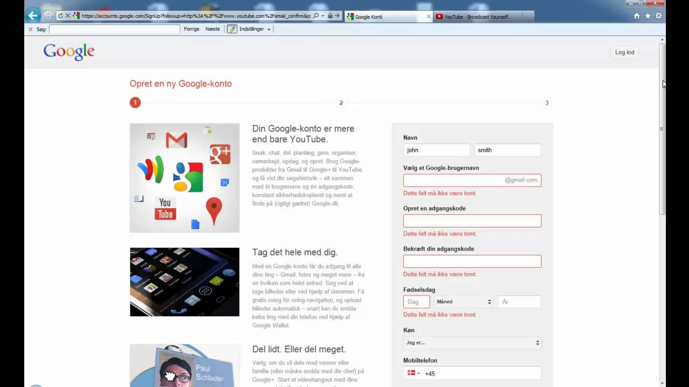Click the Log ind button
The height and width of the screenshot is (387, 689).
tap(624, 52)
